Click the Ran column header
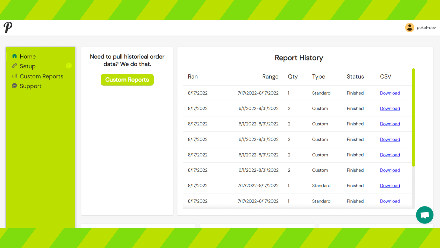This screenshot has height=248, width=440. (x=193, y=77)
